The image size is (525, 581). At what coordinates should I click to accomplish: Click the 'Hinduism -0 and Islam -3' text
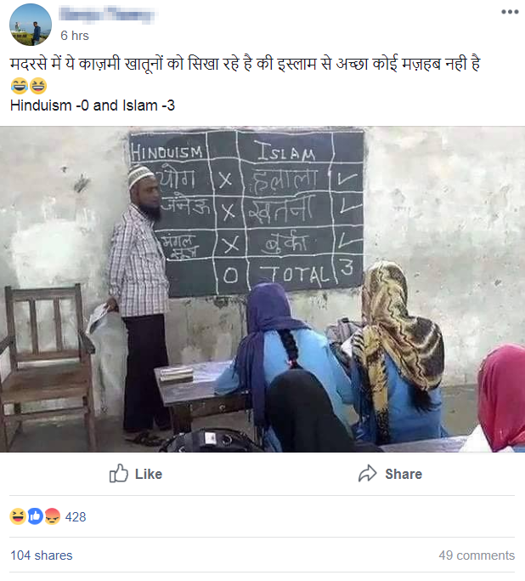click(x=93, y=105)
